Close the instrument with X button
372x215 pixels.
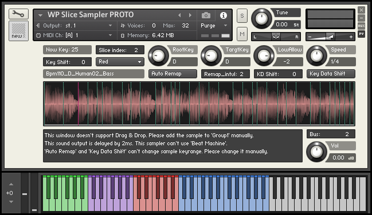[x=361, y=10]
